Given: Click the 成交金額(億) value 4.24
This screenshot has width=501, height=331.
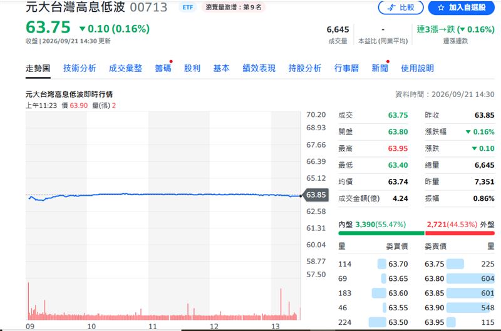Looking at the screenshot, I should (400, 198).
